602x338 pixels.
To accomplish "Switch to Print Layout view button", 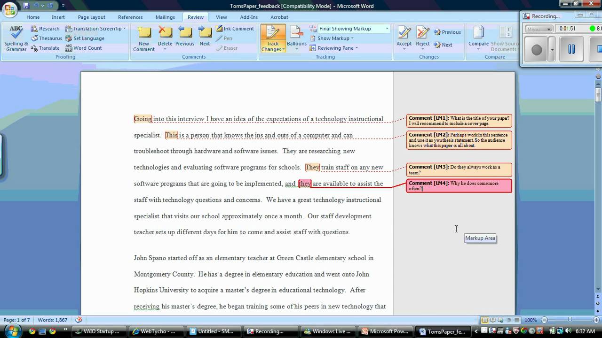I will (x=485, y=320).
